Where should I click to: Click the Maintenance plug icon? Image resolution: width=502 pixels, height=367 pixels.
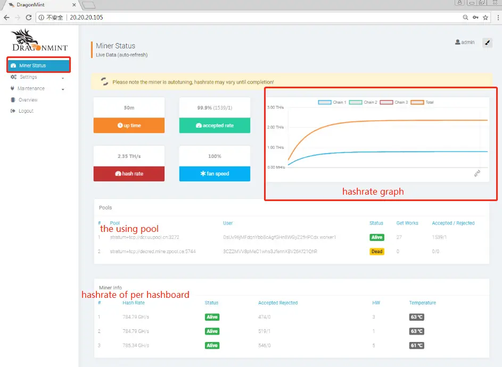click(x=13, y=88)
